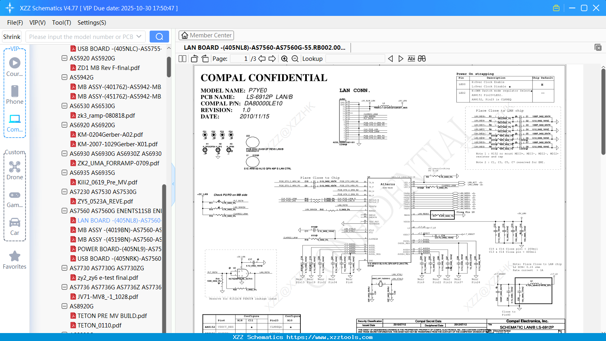Click the blue search magnifier button

(x=159, y=37)
